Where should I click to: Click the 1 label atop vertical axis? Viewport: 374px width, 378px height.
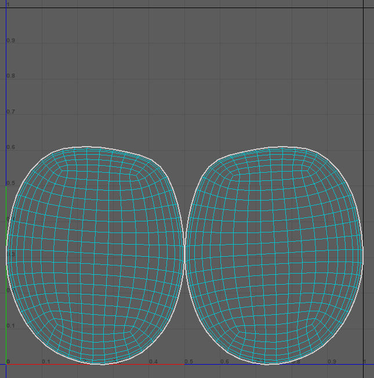[8, 5]
